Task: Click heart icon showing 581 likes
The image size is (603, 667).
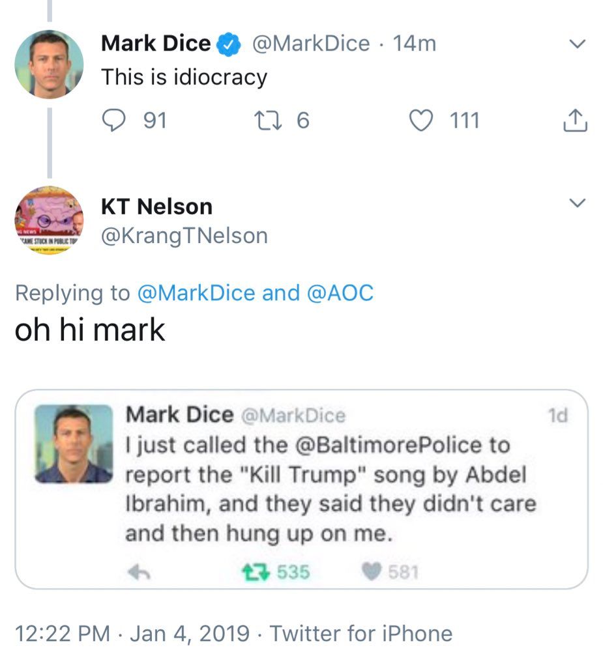Action: [x=370, y=572]
